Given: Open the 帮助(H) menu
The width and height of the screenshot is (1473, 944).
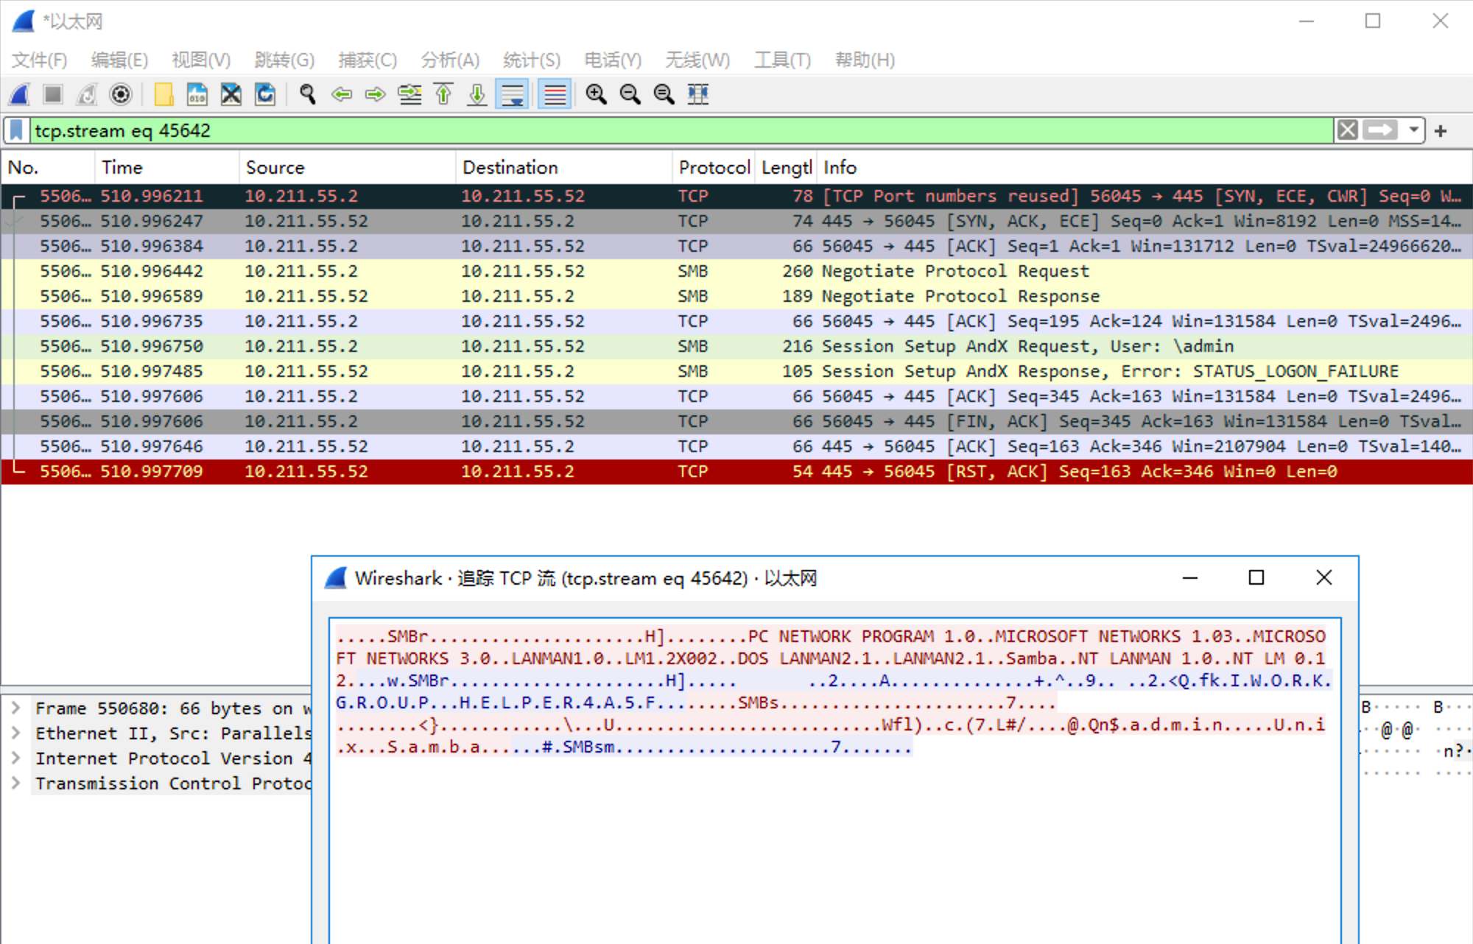Looking at the screenshot, I should [x=865, y=60].
